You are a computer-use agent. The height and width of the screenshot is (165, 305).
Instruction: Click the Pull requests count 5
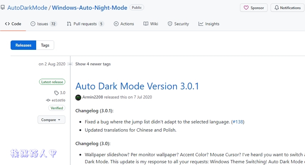point(101,24)
